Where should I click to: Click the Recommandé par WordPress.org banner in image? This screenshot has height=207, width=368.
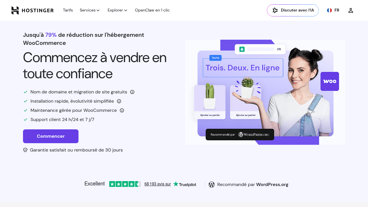[240, 135]
